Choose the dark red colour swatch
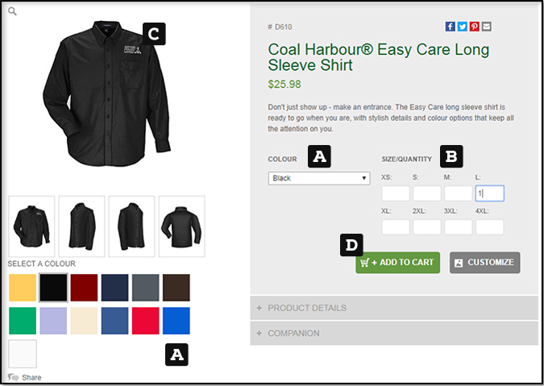This screenshot has height=386, width=544. pyautogui.click(x=83, y=288)
